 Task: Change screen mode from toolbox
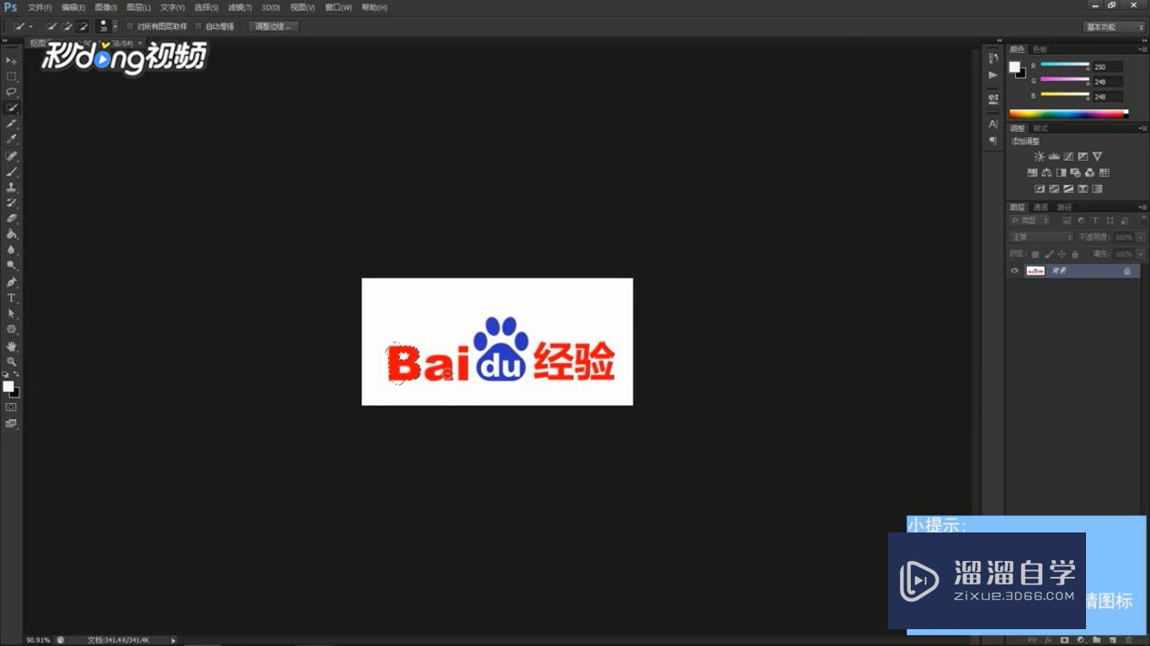pos(11,423)
